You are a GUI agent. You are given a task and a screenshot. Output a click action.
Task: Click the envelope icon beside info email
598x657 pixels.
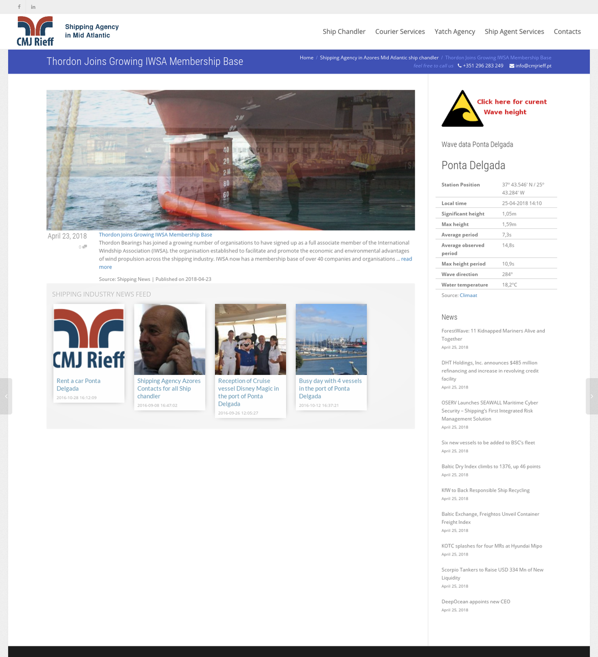coord(511,66)
